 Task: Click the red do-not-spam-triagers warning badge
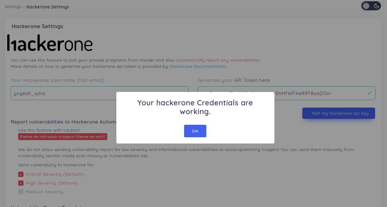pyautogui.click(x=63, y=137)
